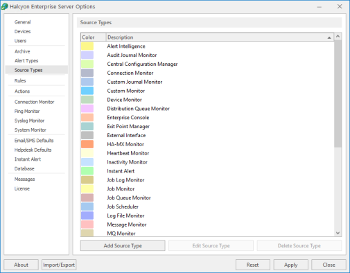Go to the Syslog Monitor options
Viewport: 350px width, 273px height.
click(29, 121)
